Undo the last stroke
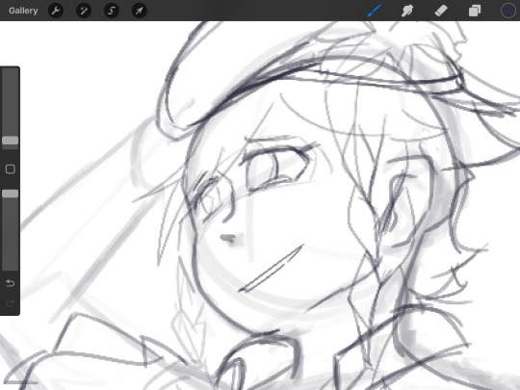This screenshot has width=520, height=390. (11, 283)
